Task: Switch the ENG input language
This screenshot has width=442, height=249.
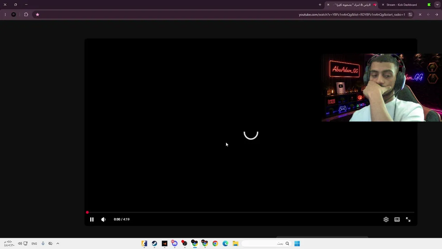Action: tap(34, 243)
